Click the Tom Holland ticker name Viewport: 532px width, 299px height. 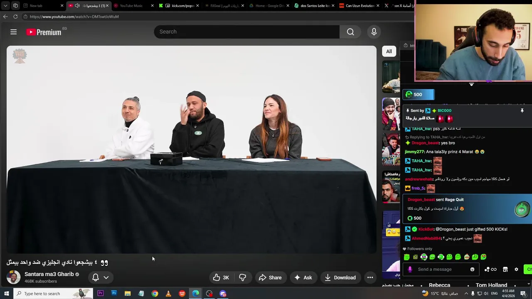point(491,285)
